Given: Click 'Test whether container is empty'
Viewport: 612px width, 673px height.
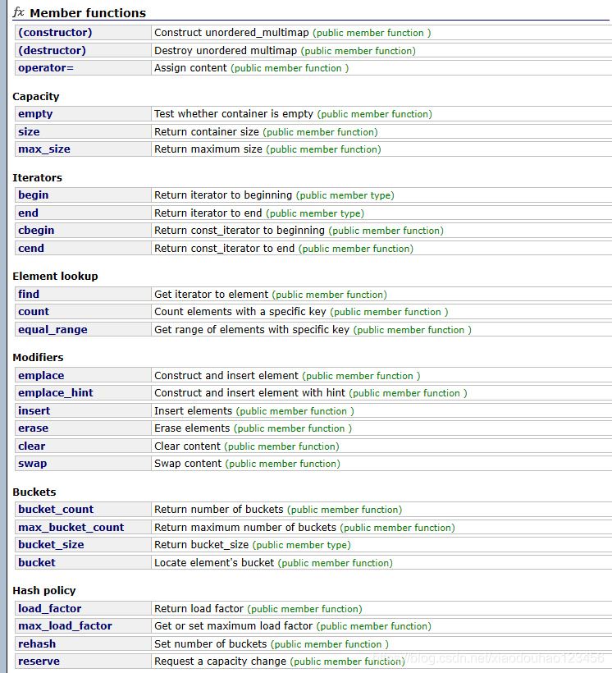Looking at the screenshot, I should point(234,114).
